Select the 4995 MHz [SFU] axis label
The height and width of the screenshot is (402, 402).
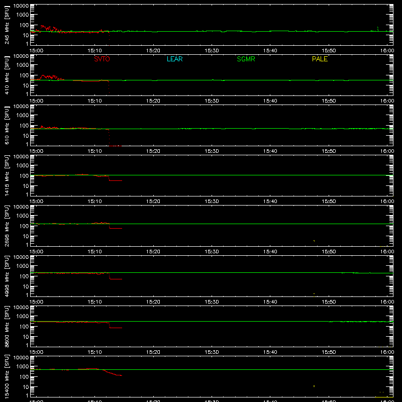pyautogui.click(x=7, y=276)
